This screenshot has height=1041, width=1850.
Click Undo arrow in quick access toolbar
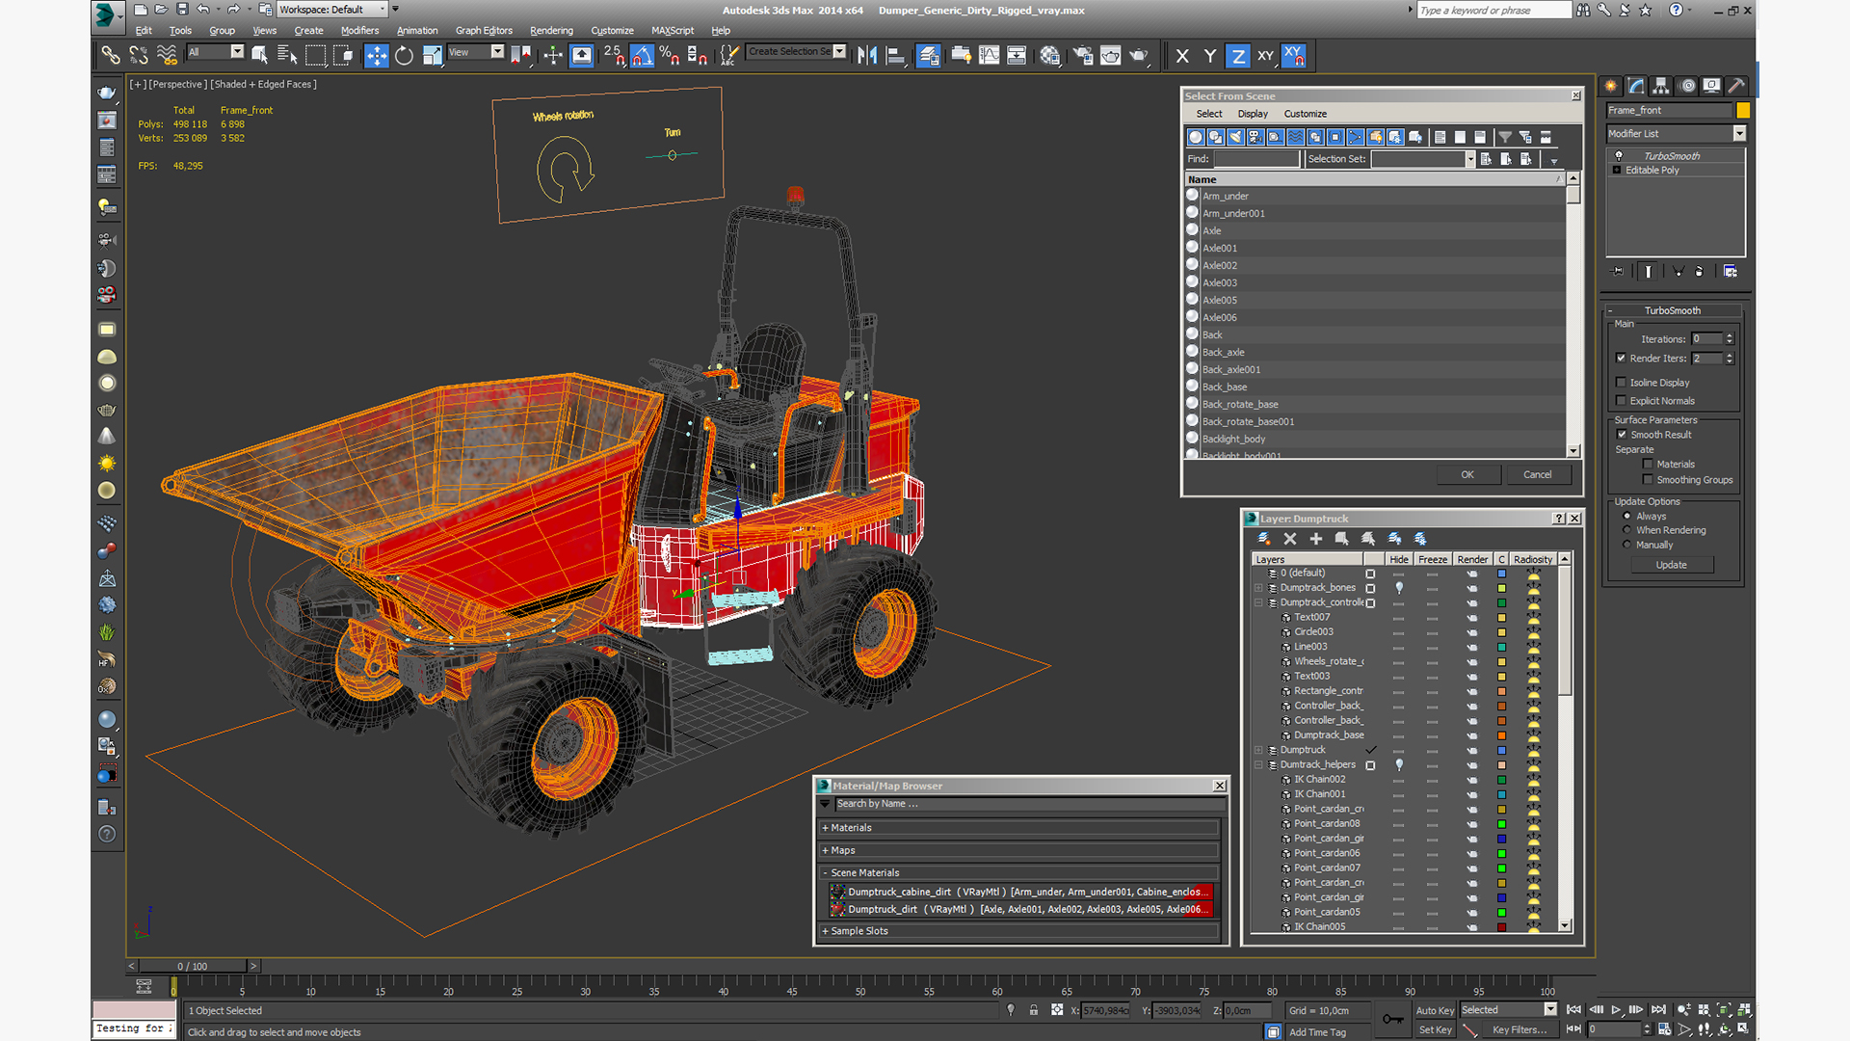tap(202, 10)
